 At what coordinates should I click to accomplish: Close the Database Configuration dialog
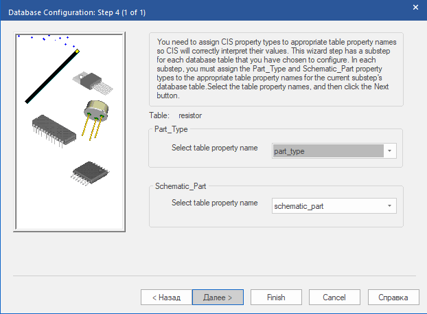[x=415, y=8]
